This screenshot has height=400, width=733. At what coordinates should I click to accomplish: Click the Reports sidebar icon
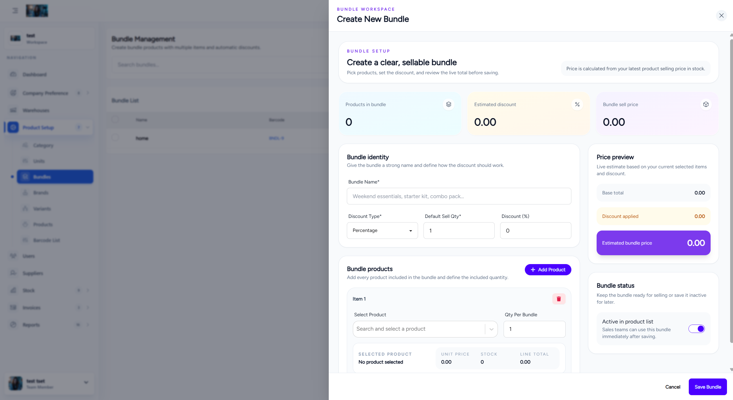[13, 325]
